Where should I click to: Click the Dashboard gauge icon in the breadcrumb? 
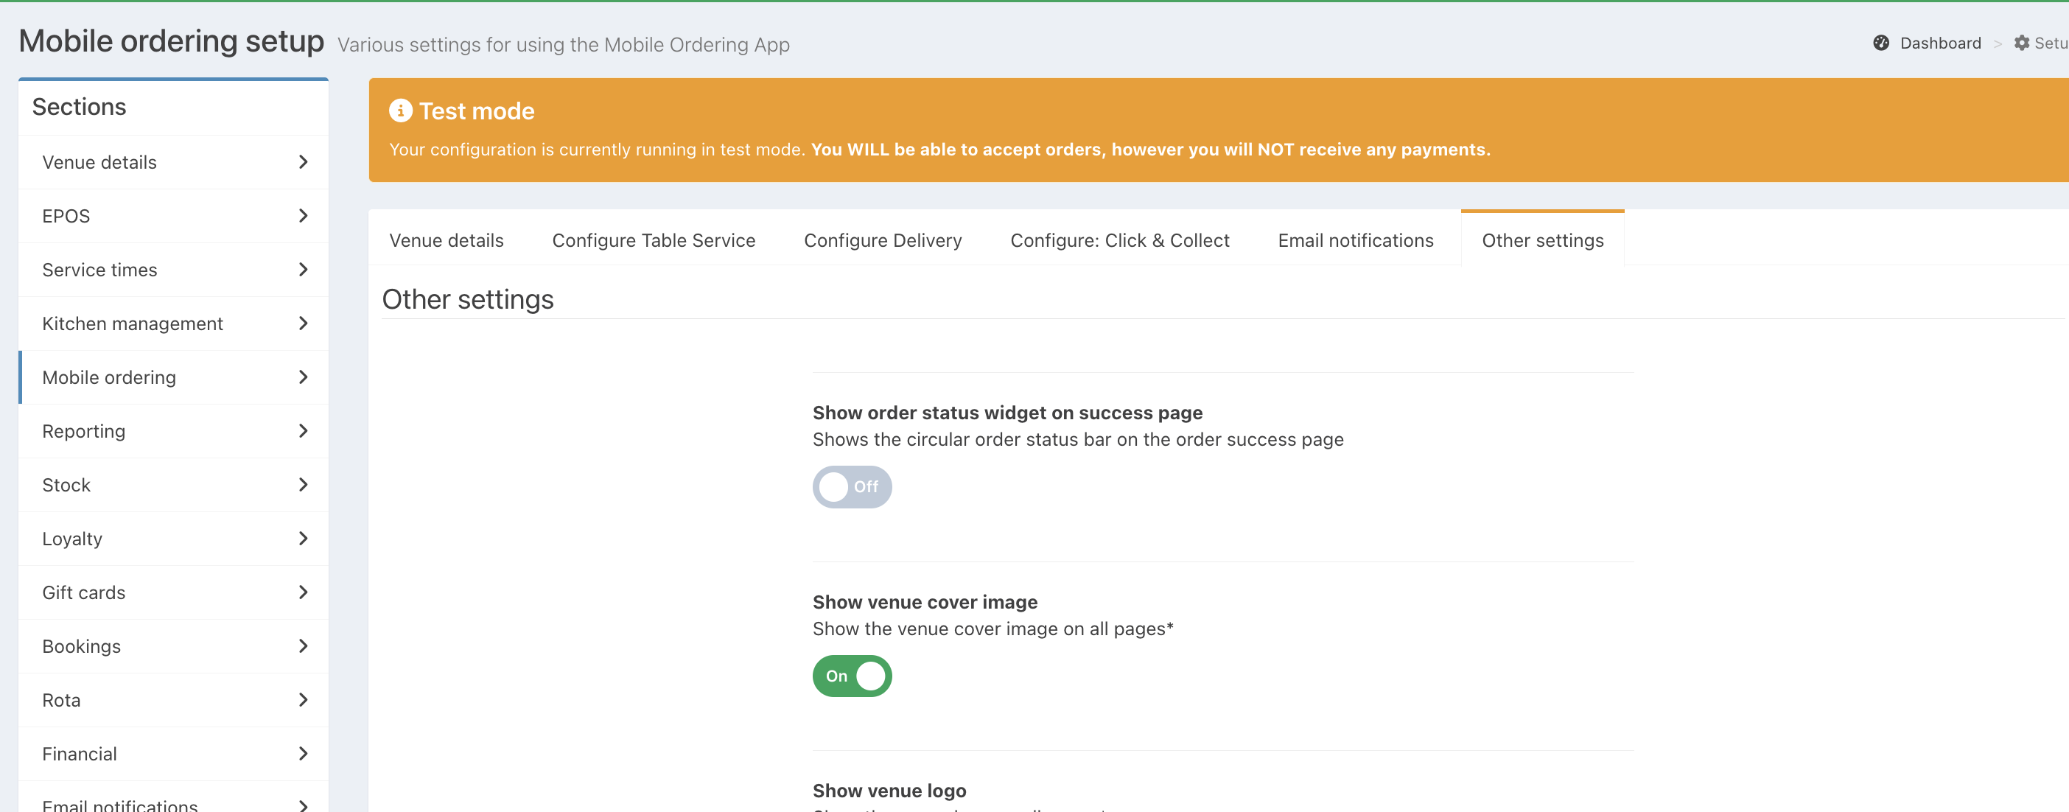[1880, 43]
